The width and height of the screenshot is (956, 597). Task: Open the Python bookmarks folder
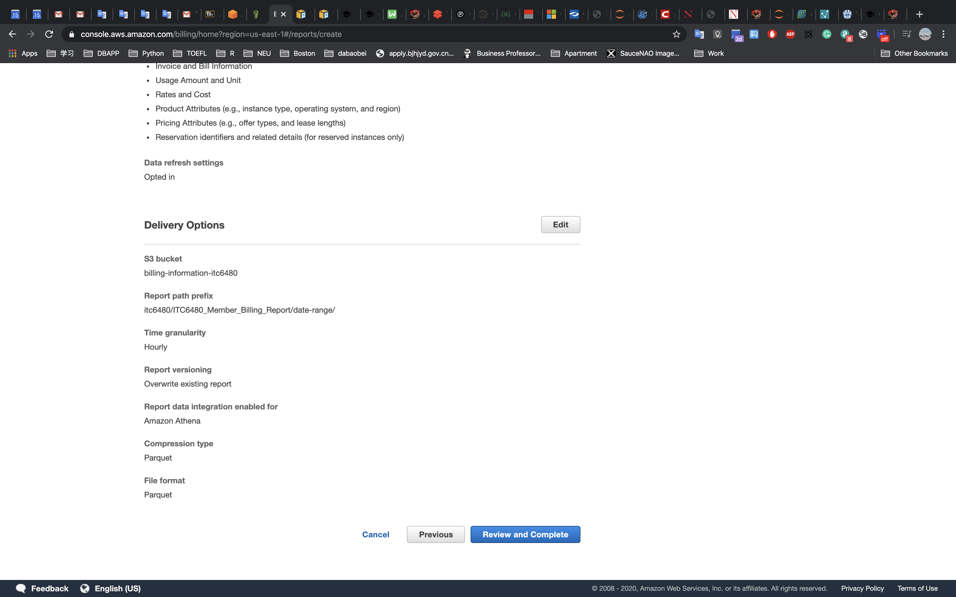point(146,53)
